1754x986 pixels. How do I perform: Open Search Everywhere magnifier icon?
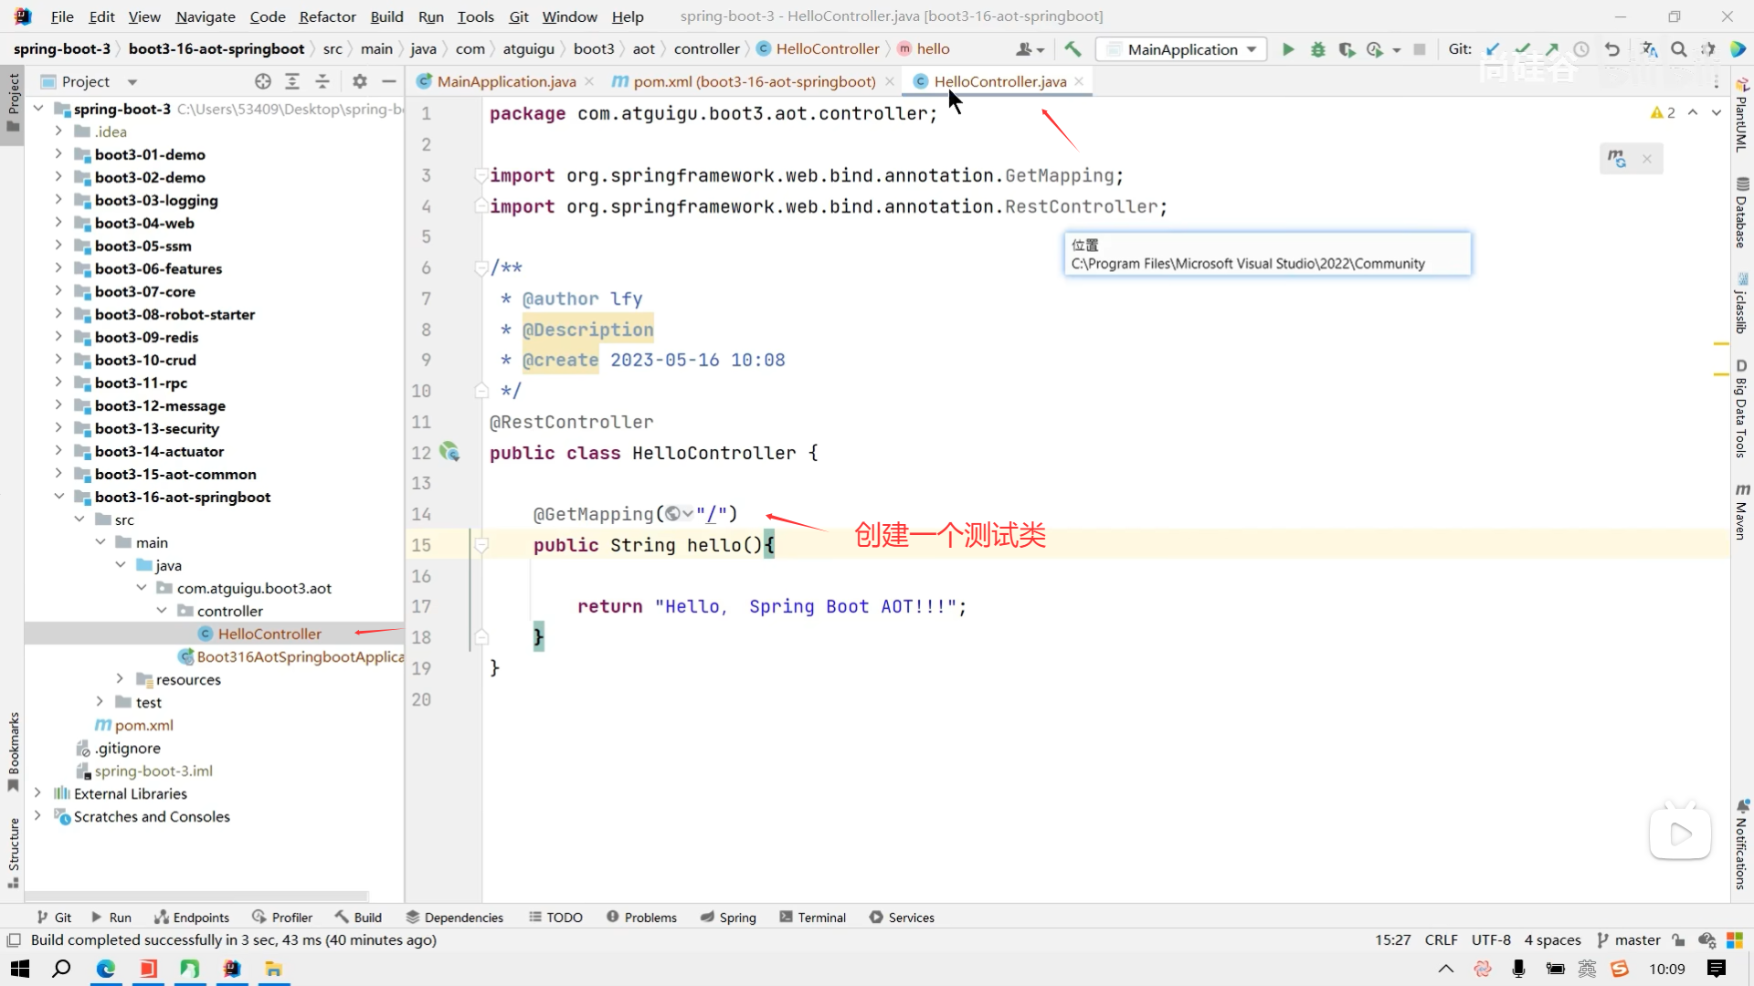(1678, 49)
